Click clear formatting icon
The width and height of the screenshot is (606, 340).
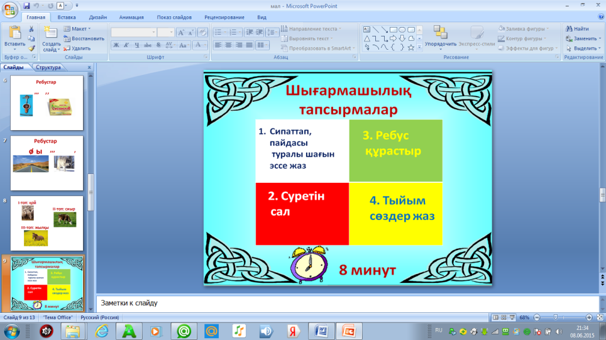tap(202, 33)
